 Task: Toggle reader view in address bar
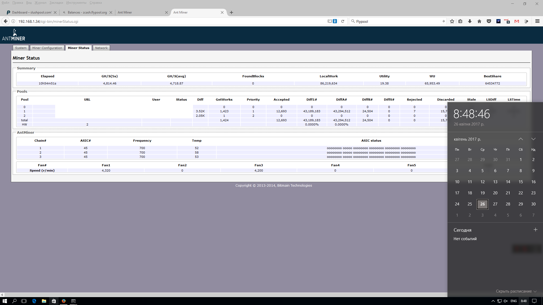330,21
